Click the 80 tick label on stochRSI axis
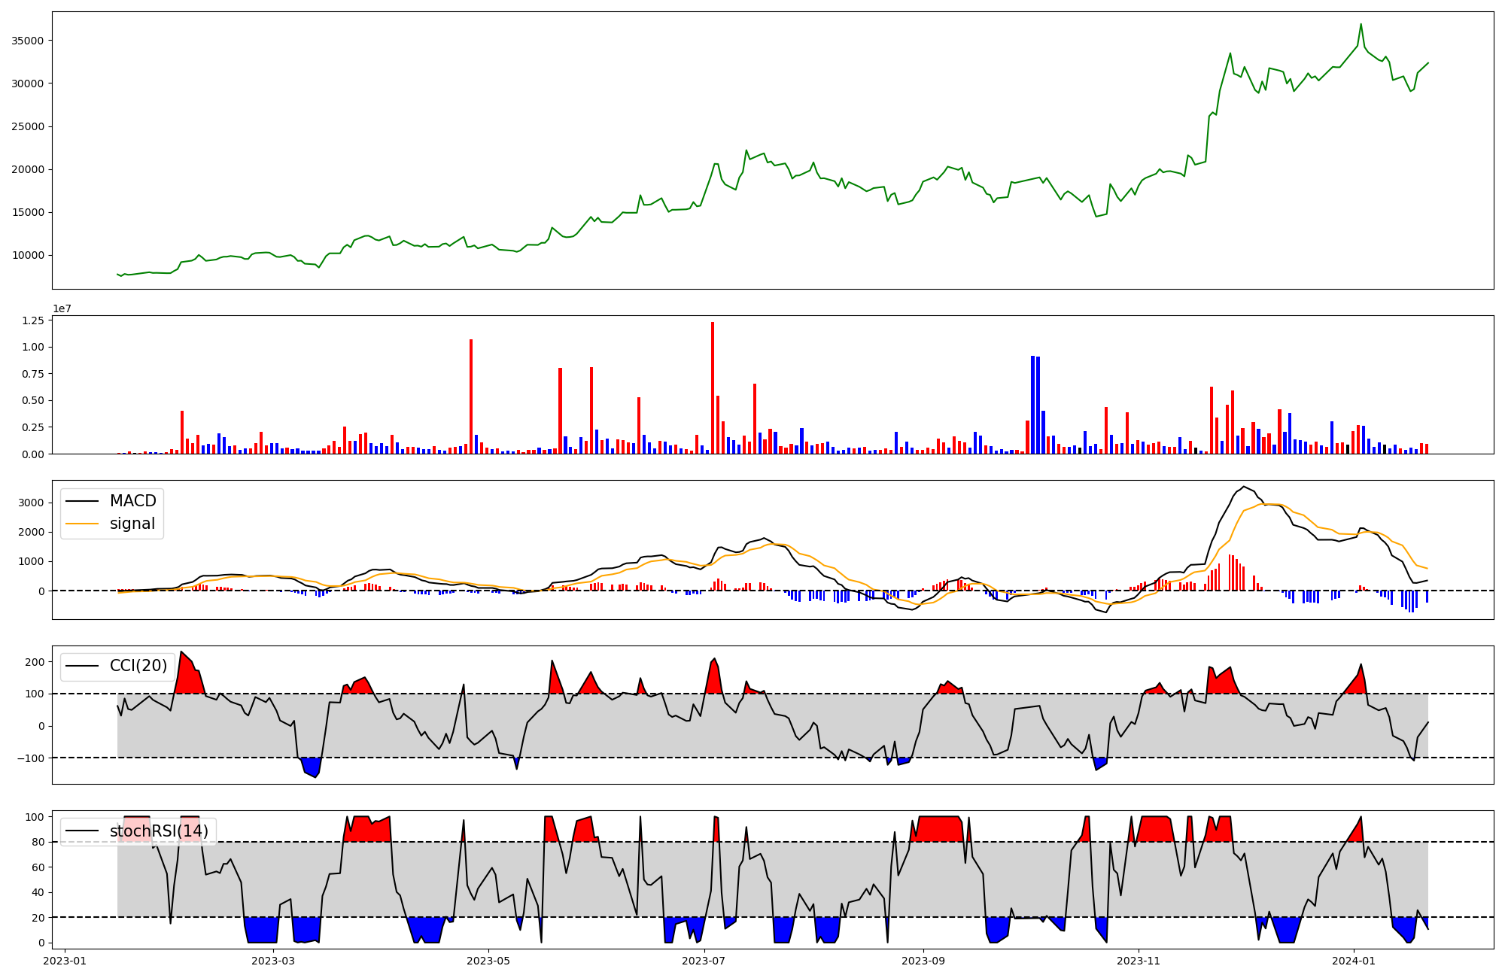1505x978 pixels. coord(38,842)
